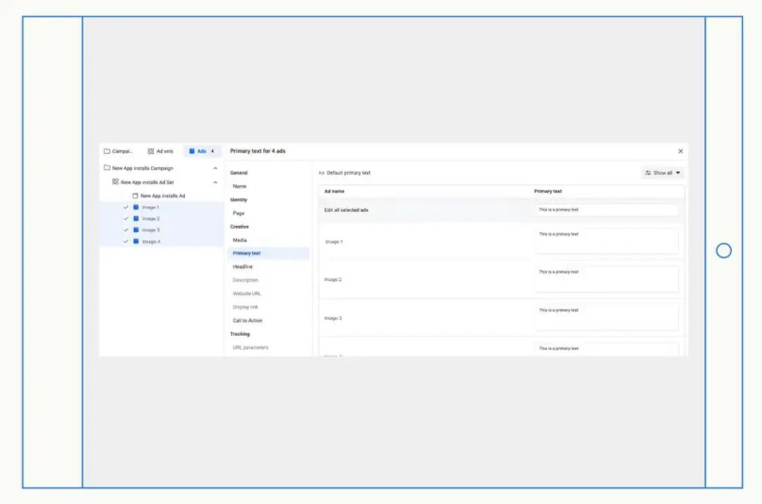Click the blue Ads tab icon
Viewport: 762px width, 504px height.
pos(192,151)
